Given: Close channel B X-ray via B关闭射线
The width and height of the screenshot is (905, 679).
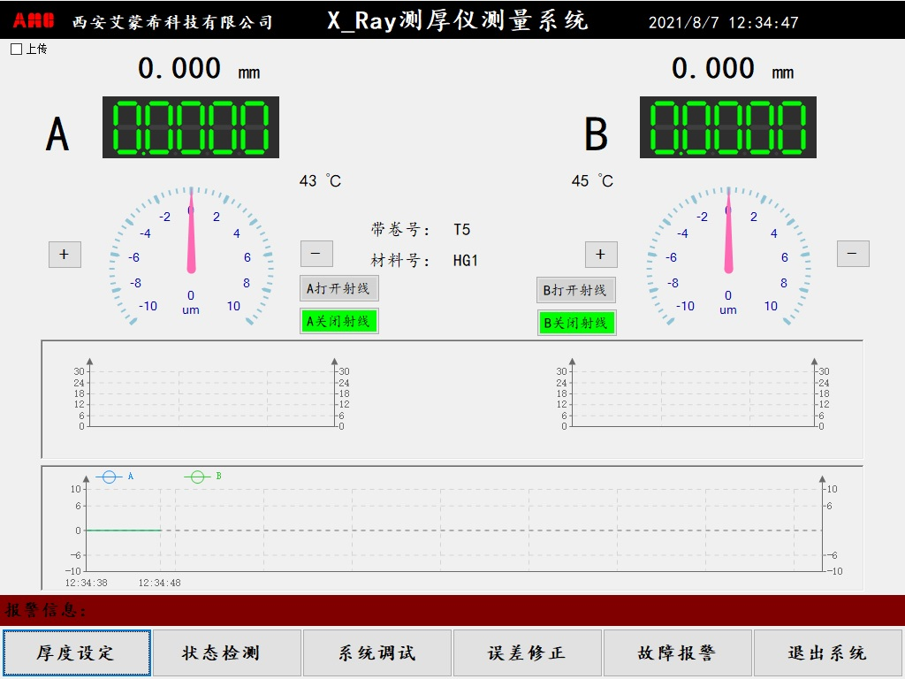Looking at the screenshot, I should pyautogui.click(x=576, y=321).
